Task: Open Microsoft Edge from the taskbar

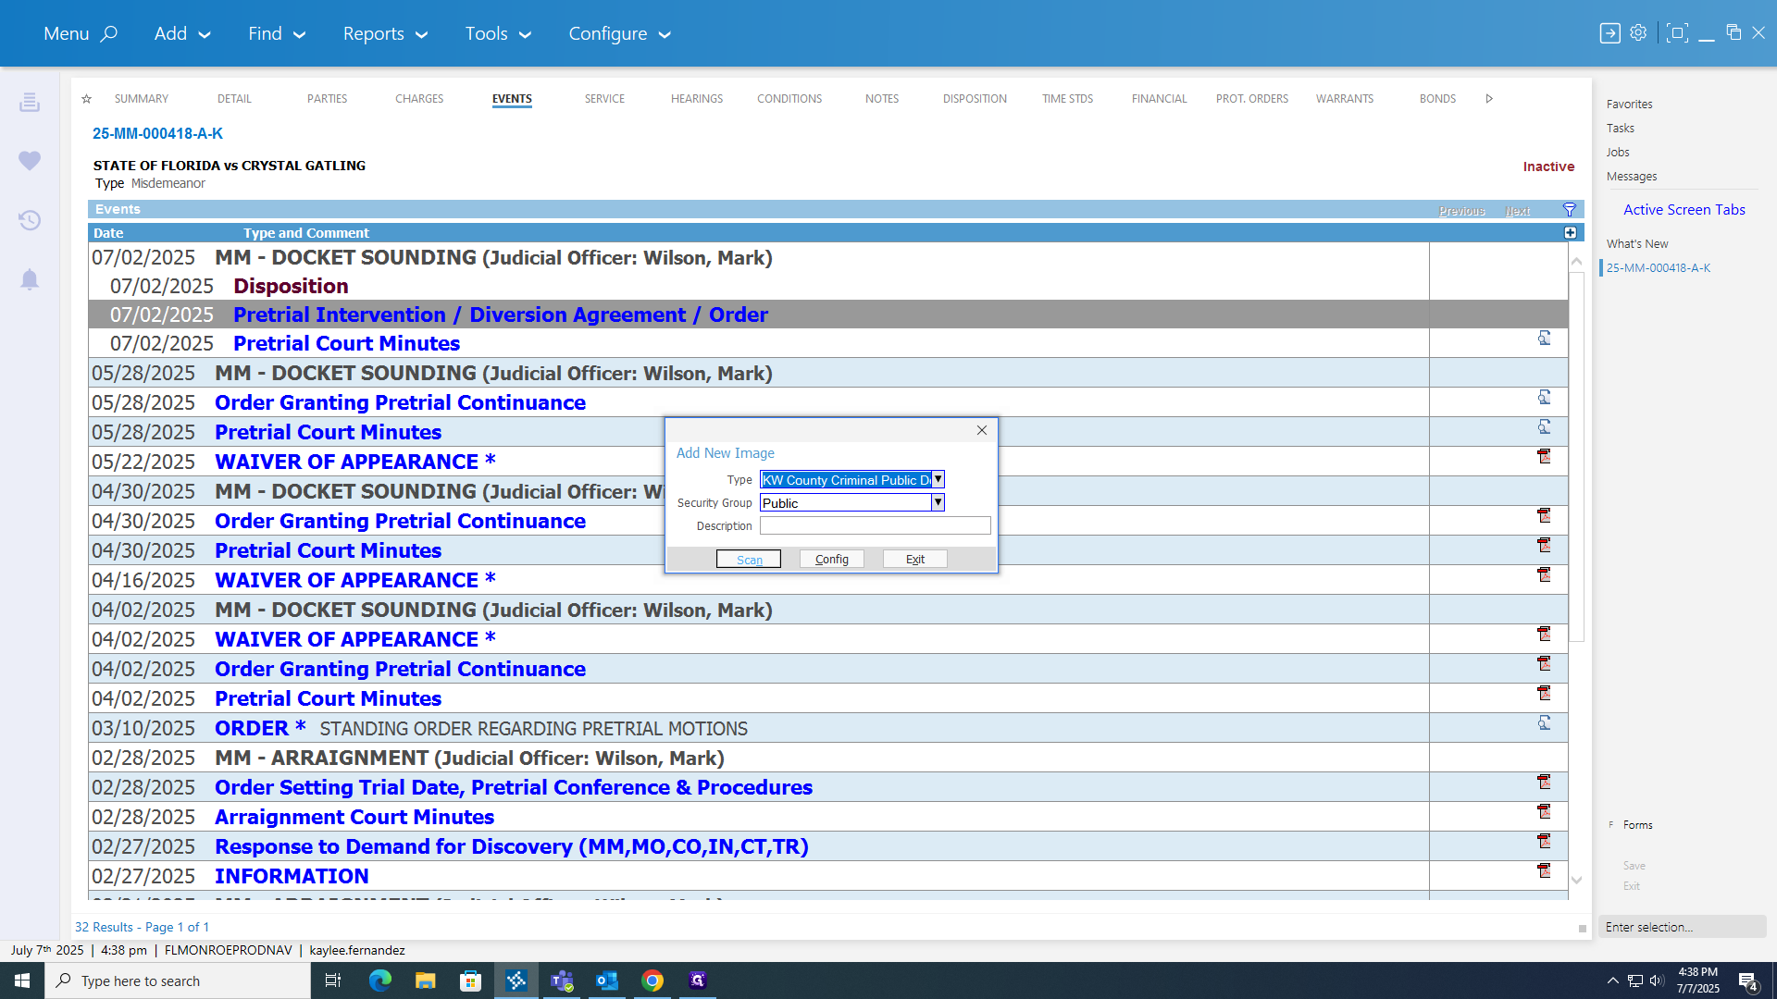Action: pos(379,980)
